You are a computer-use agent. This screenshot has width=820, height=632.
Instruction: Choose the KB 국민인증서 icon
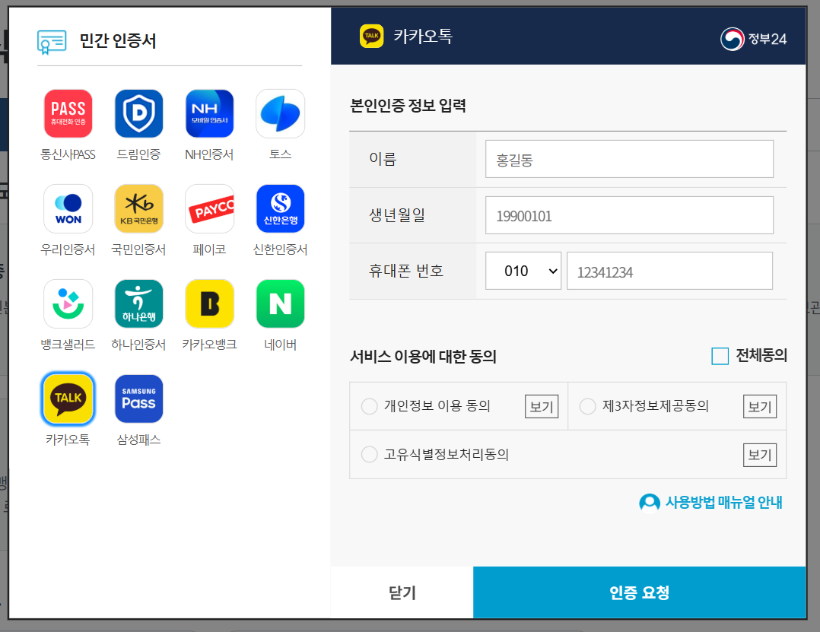(x=138, y=208)
